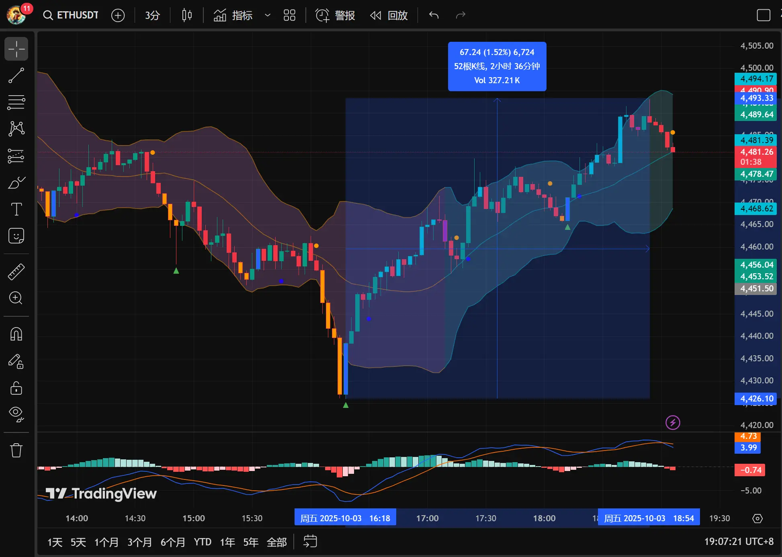This screenshot has height=557, width=782.
Task: Open the layout grid selector
Action: (x=289, y=15)
